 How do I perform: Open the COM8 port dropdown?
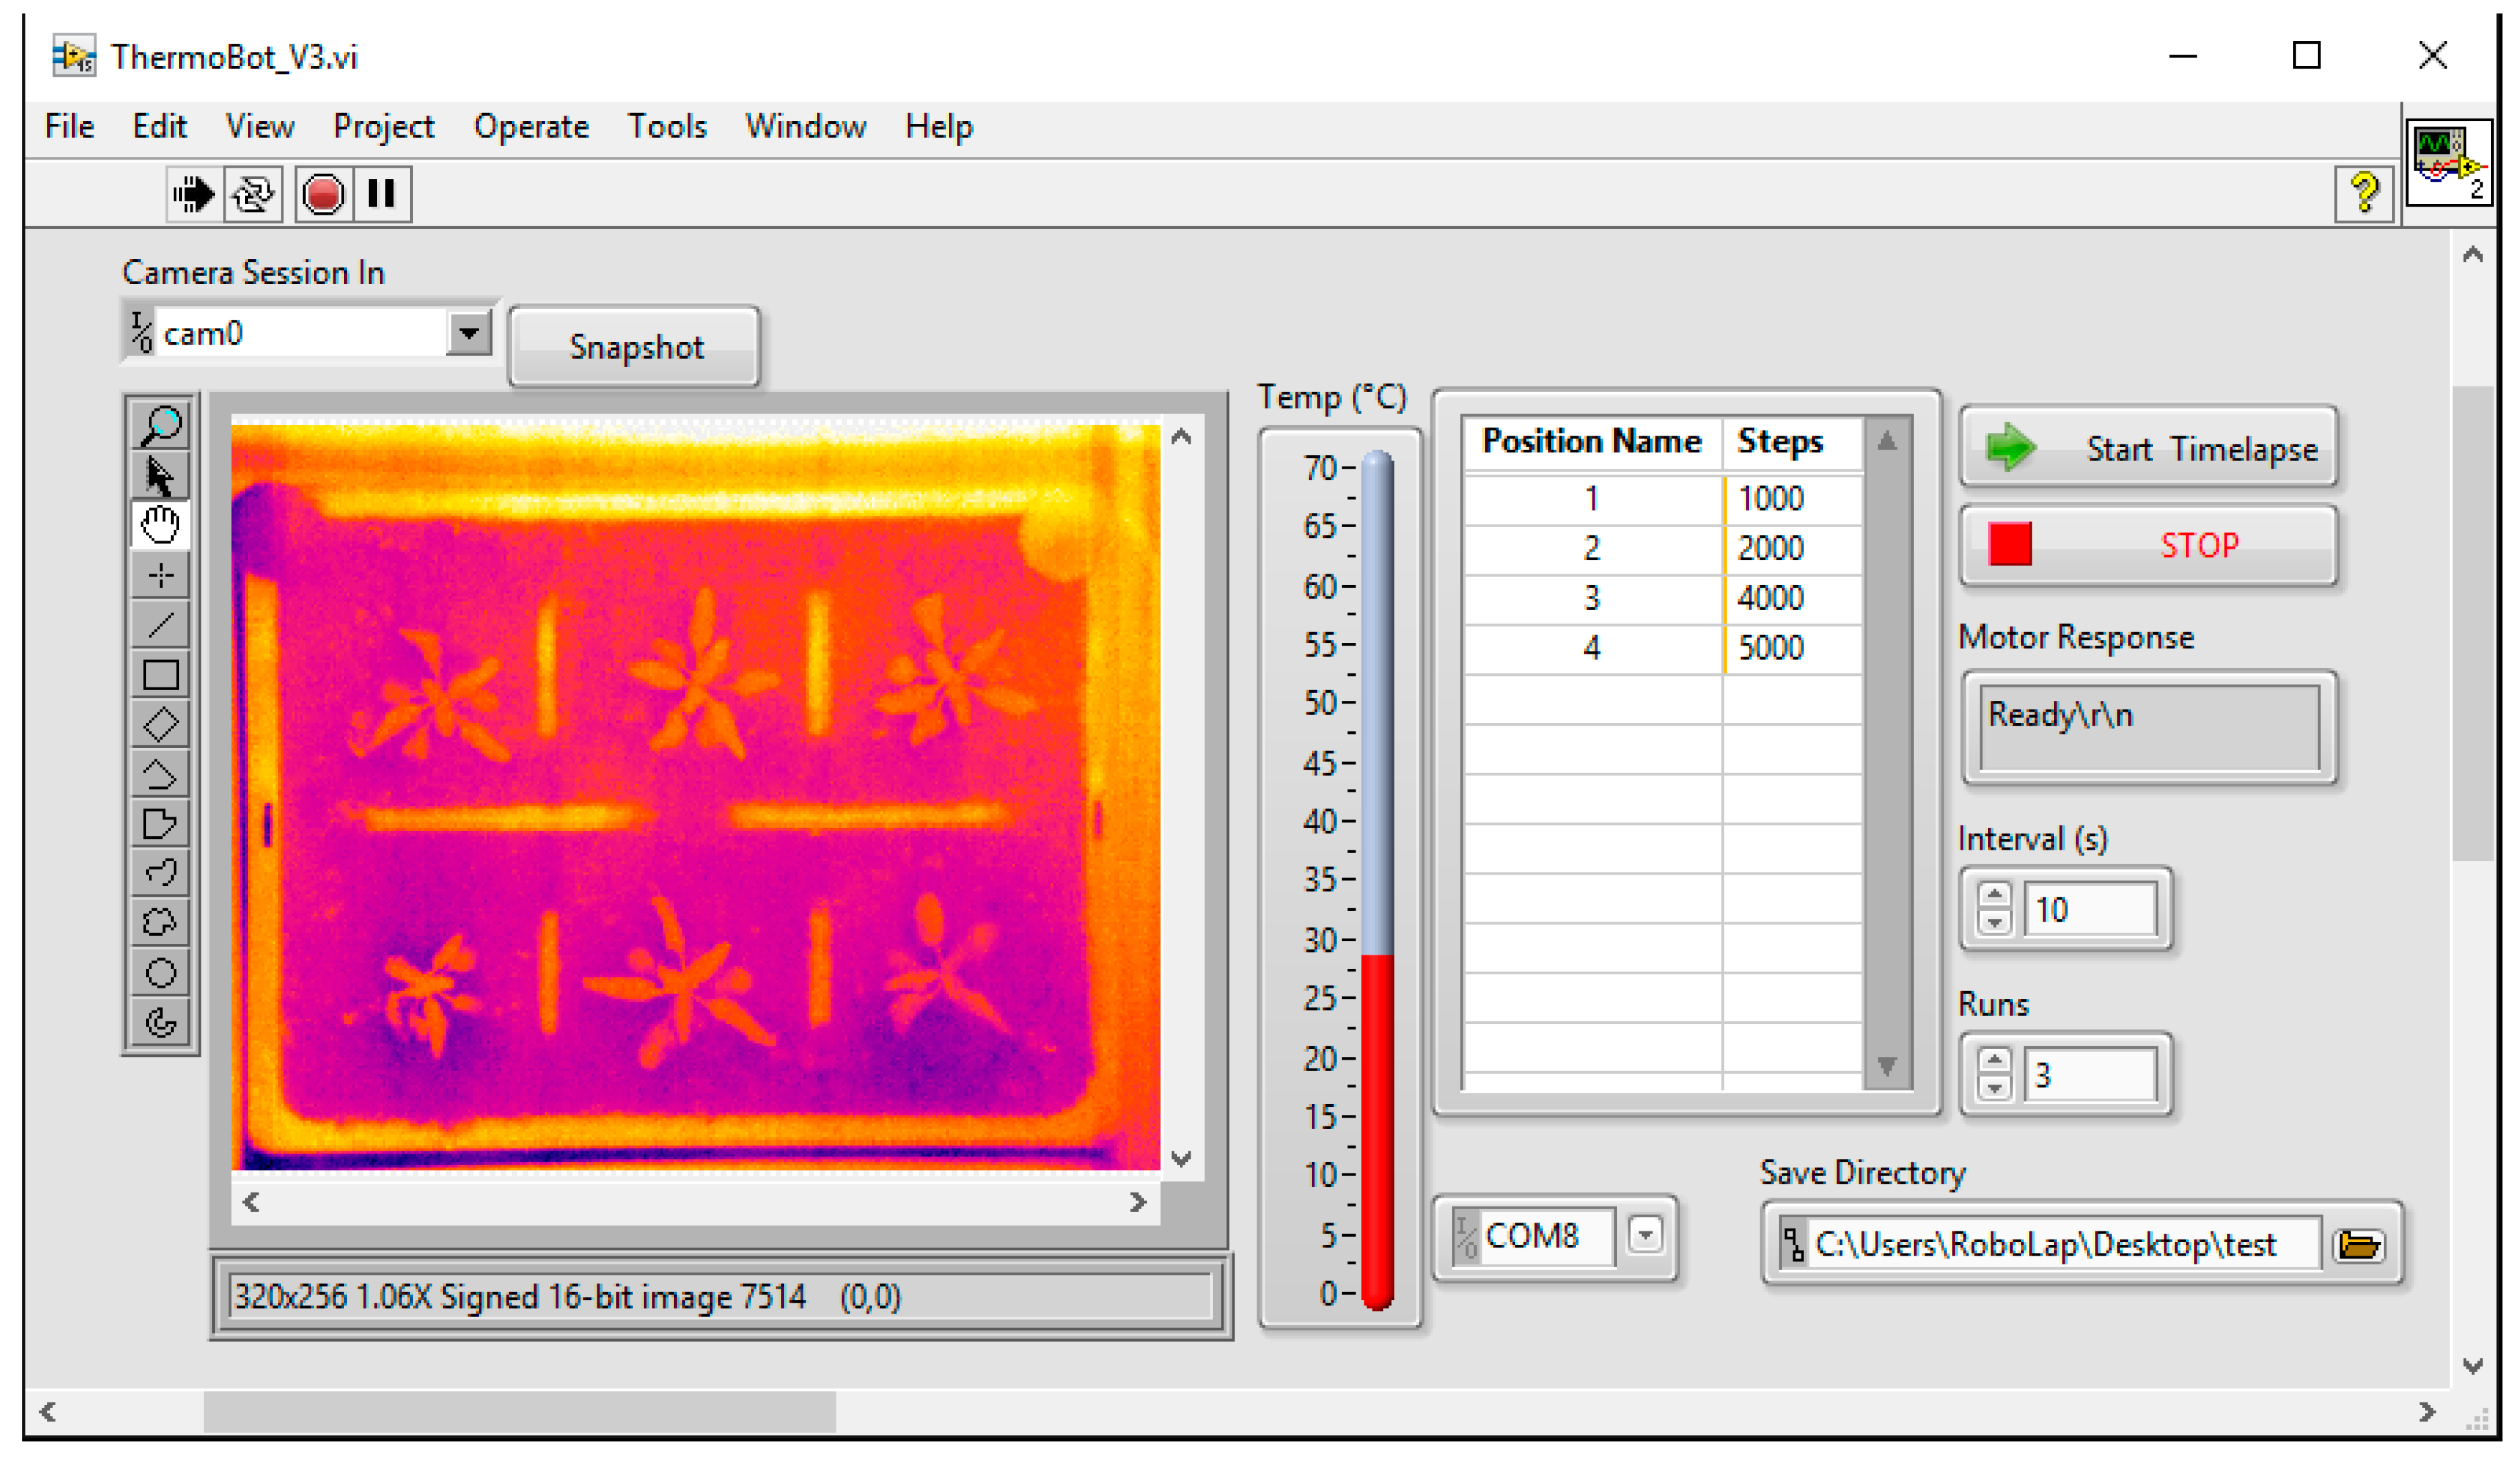pos(1646,1235)
